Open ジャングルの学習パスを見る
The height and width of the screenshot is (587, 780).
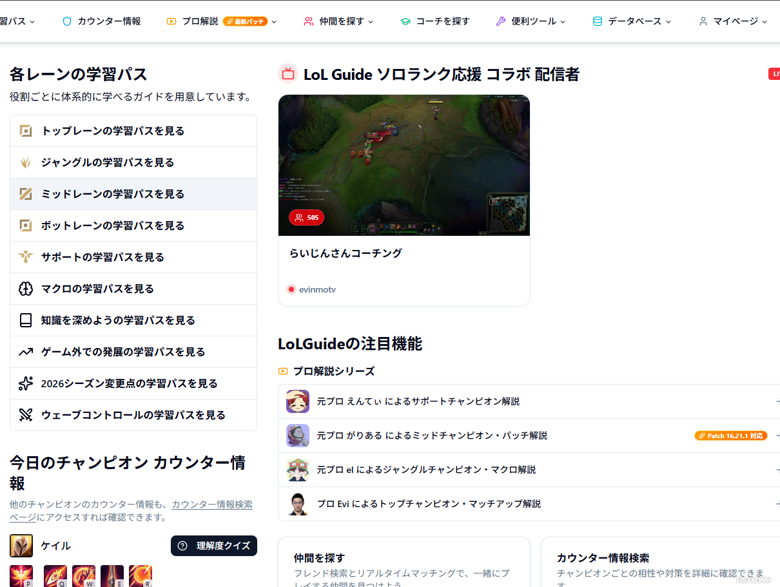point(133,162)
